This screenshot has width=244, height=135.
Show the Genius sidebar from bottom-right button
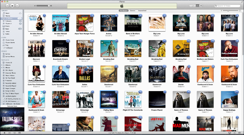tap(239, 133)
